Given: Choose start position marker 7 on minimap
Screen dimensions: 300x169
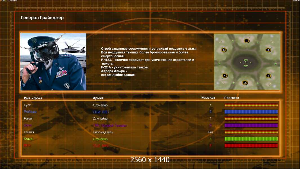Looking at the screenshot, I should 268,75.
